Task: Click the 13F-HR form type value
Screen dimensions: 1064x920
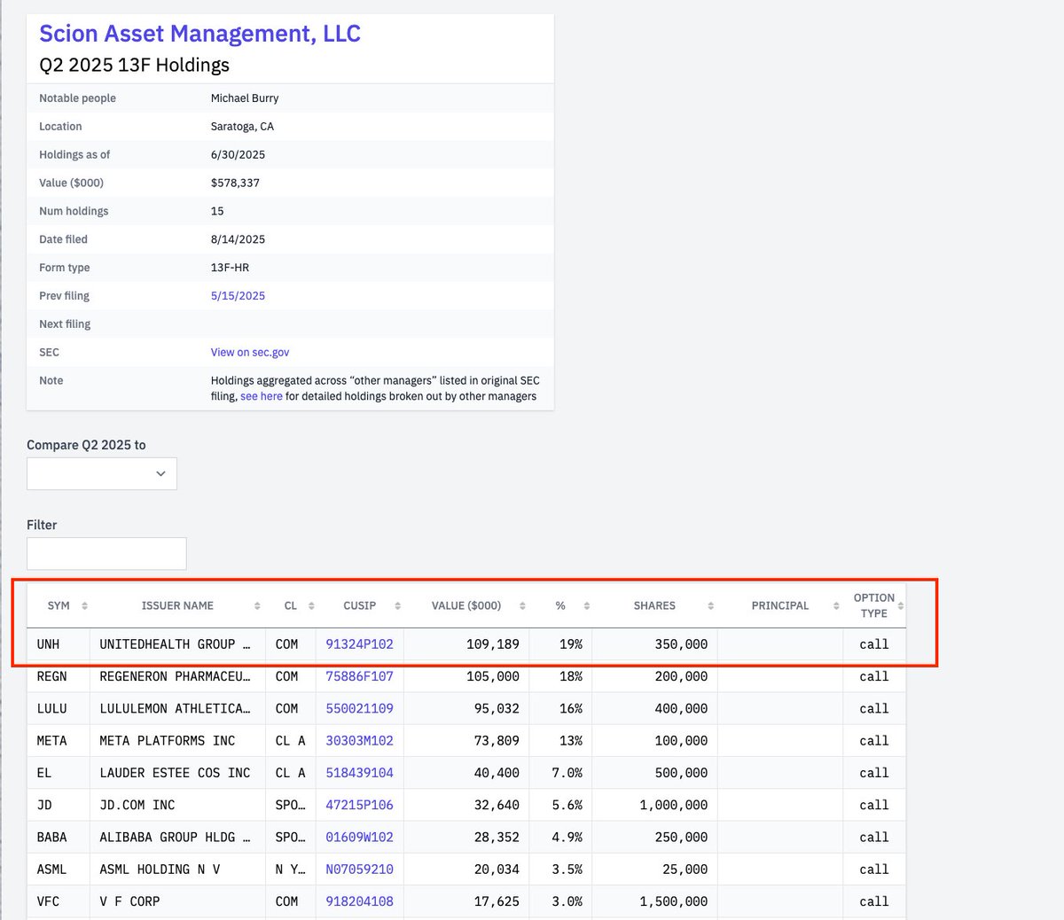Action: click(x=230, y=268)
